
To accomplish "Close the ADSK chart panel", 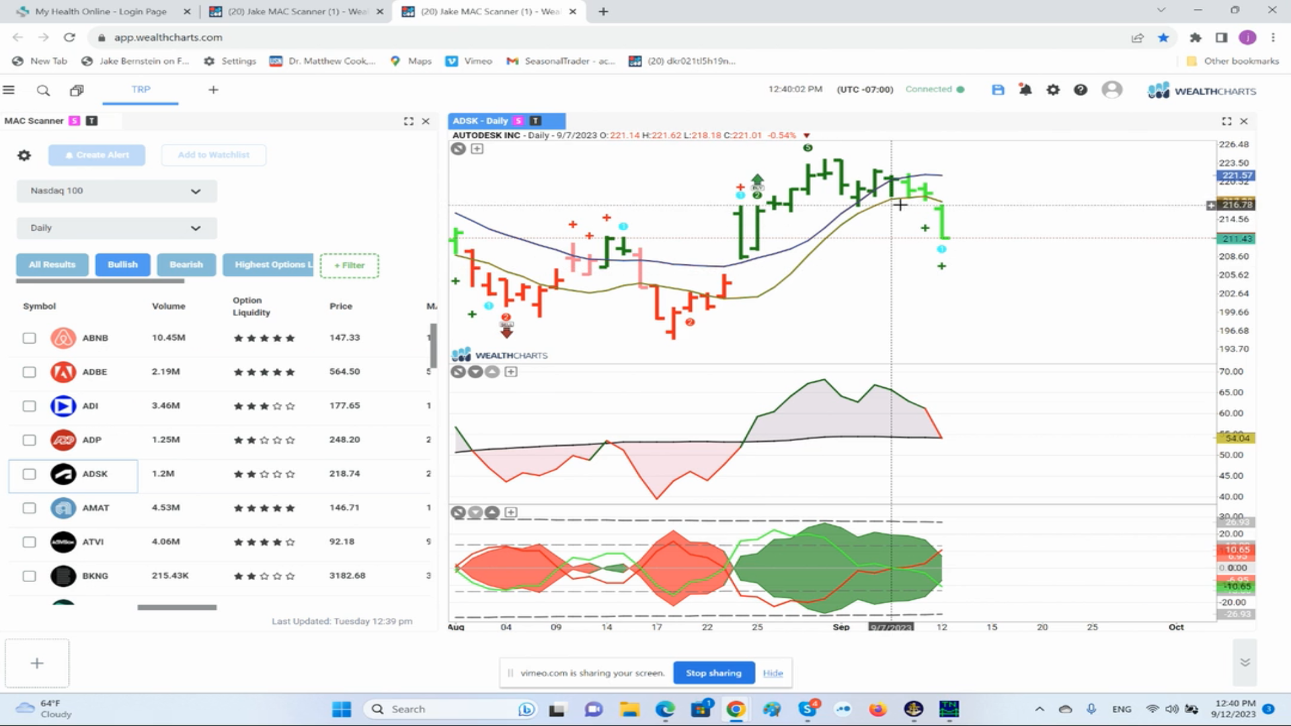I will tap(1244, 121).
